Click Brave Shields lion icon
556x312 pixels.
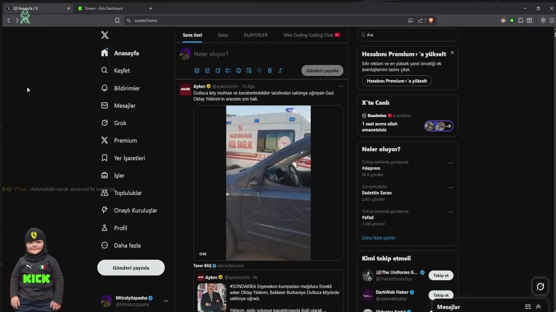click(x=431, y=20)
